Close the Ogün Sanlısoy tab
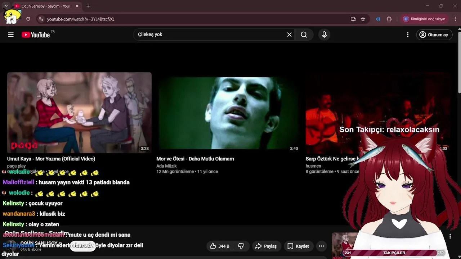 (x=77, y=6)
